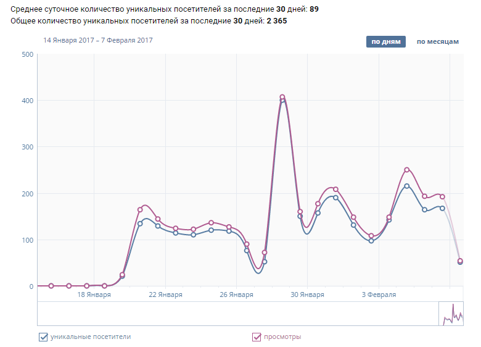
Task: Toggle the "уникальные посетители" checkbox
Action: coord(43,337)
